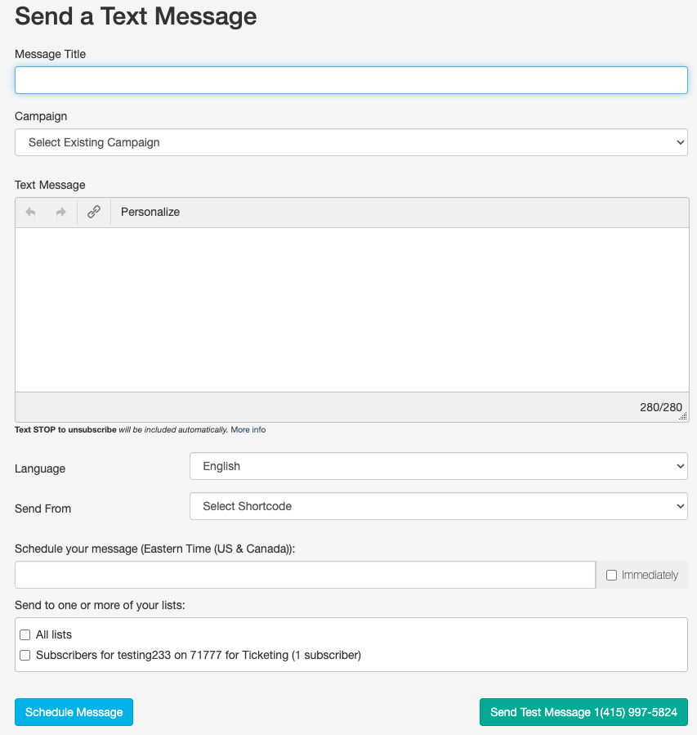Screen dimensions: 697x735
Task: Select Subscribers for testing233 list checkbox
Action: tap(25, 655)
